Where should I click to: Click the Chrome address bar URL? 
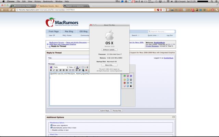point(47,10)
